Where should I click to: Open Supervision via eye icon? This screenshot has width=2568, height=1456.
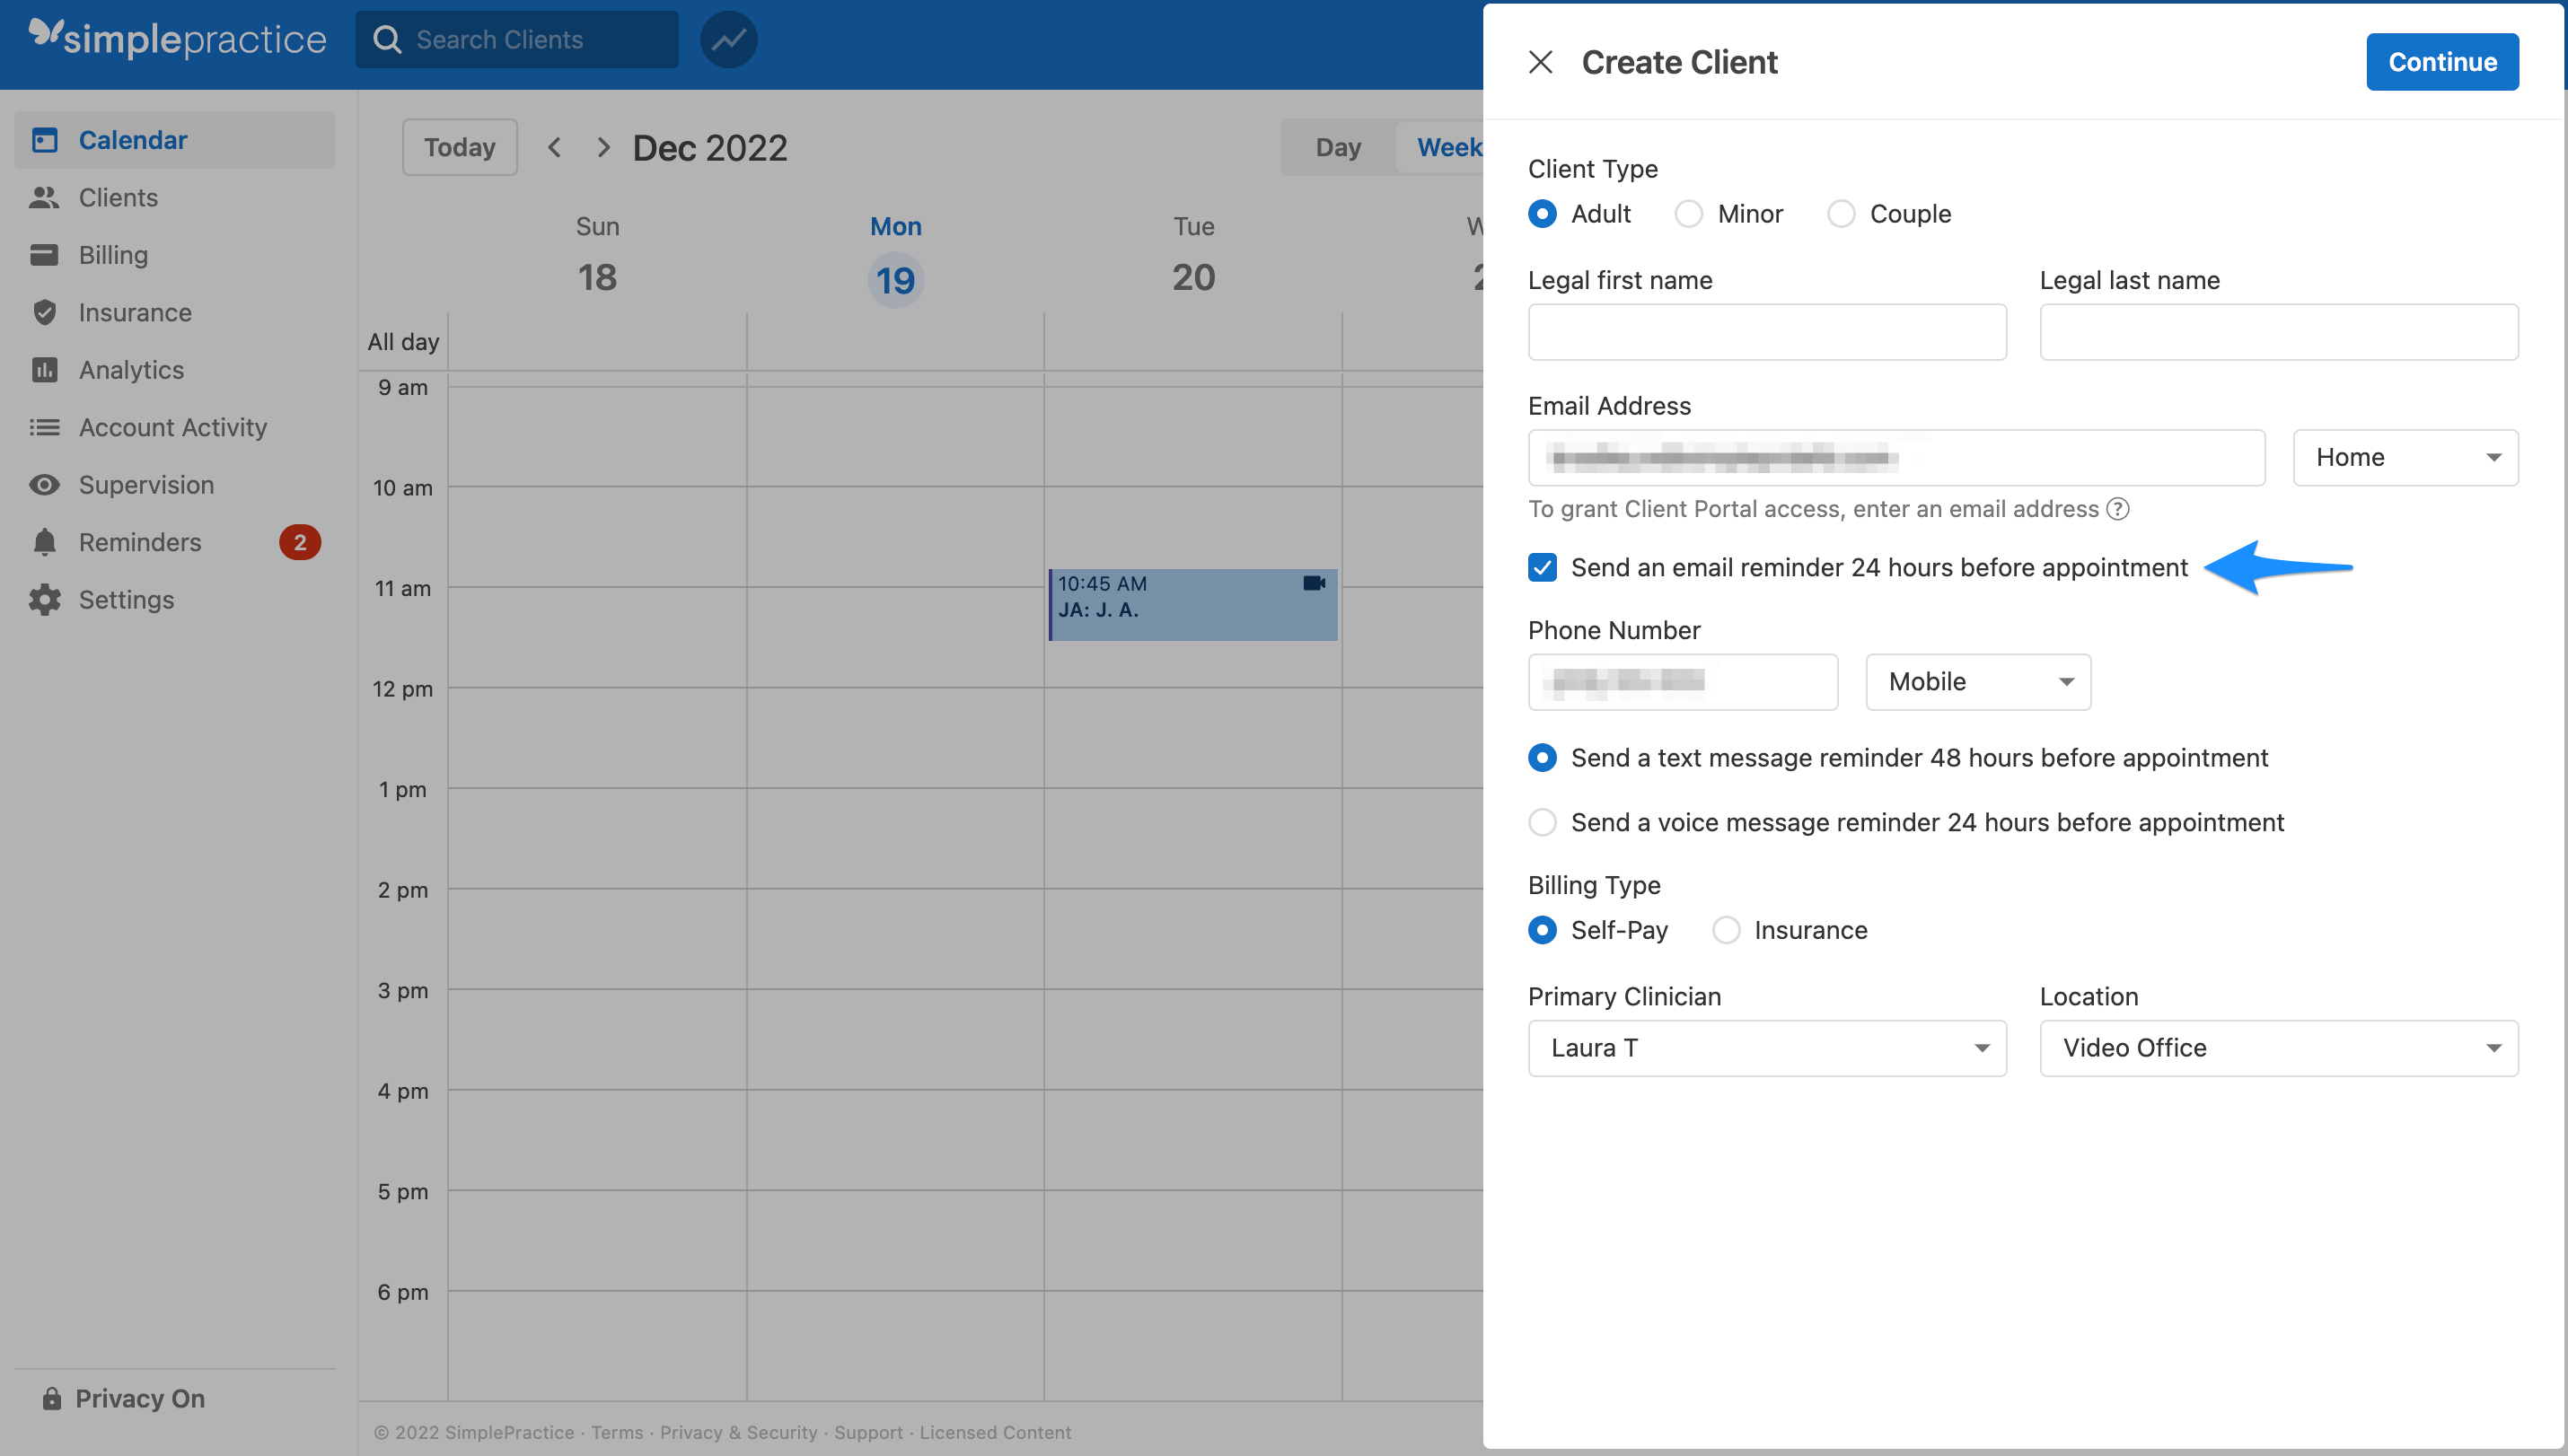point(44,485)
